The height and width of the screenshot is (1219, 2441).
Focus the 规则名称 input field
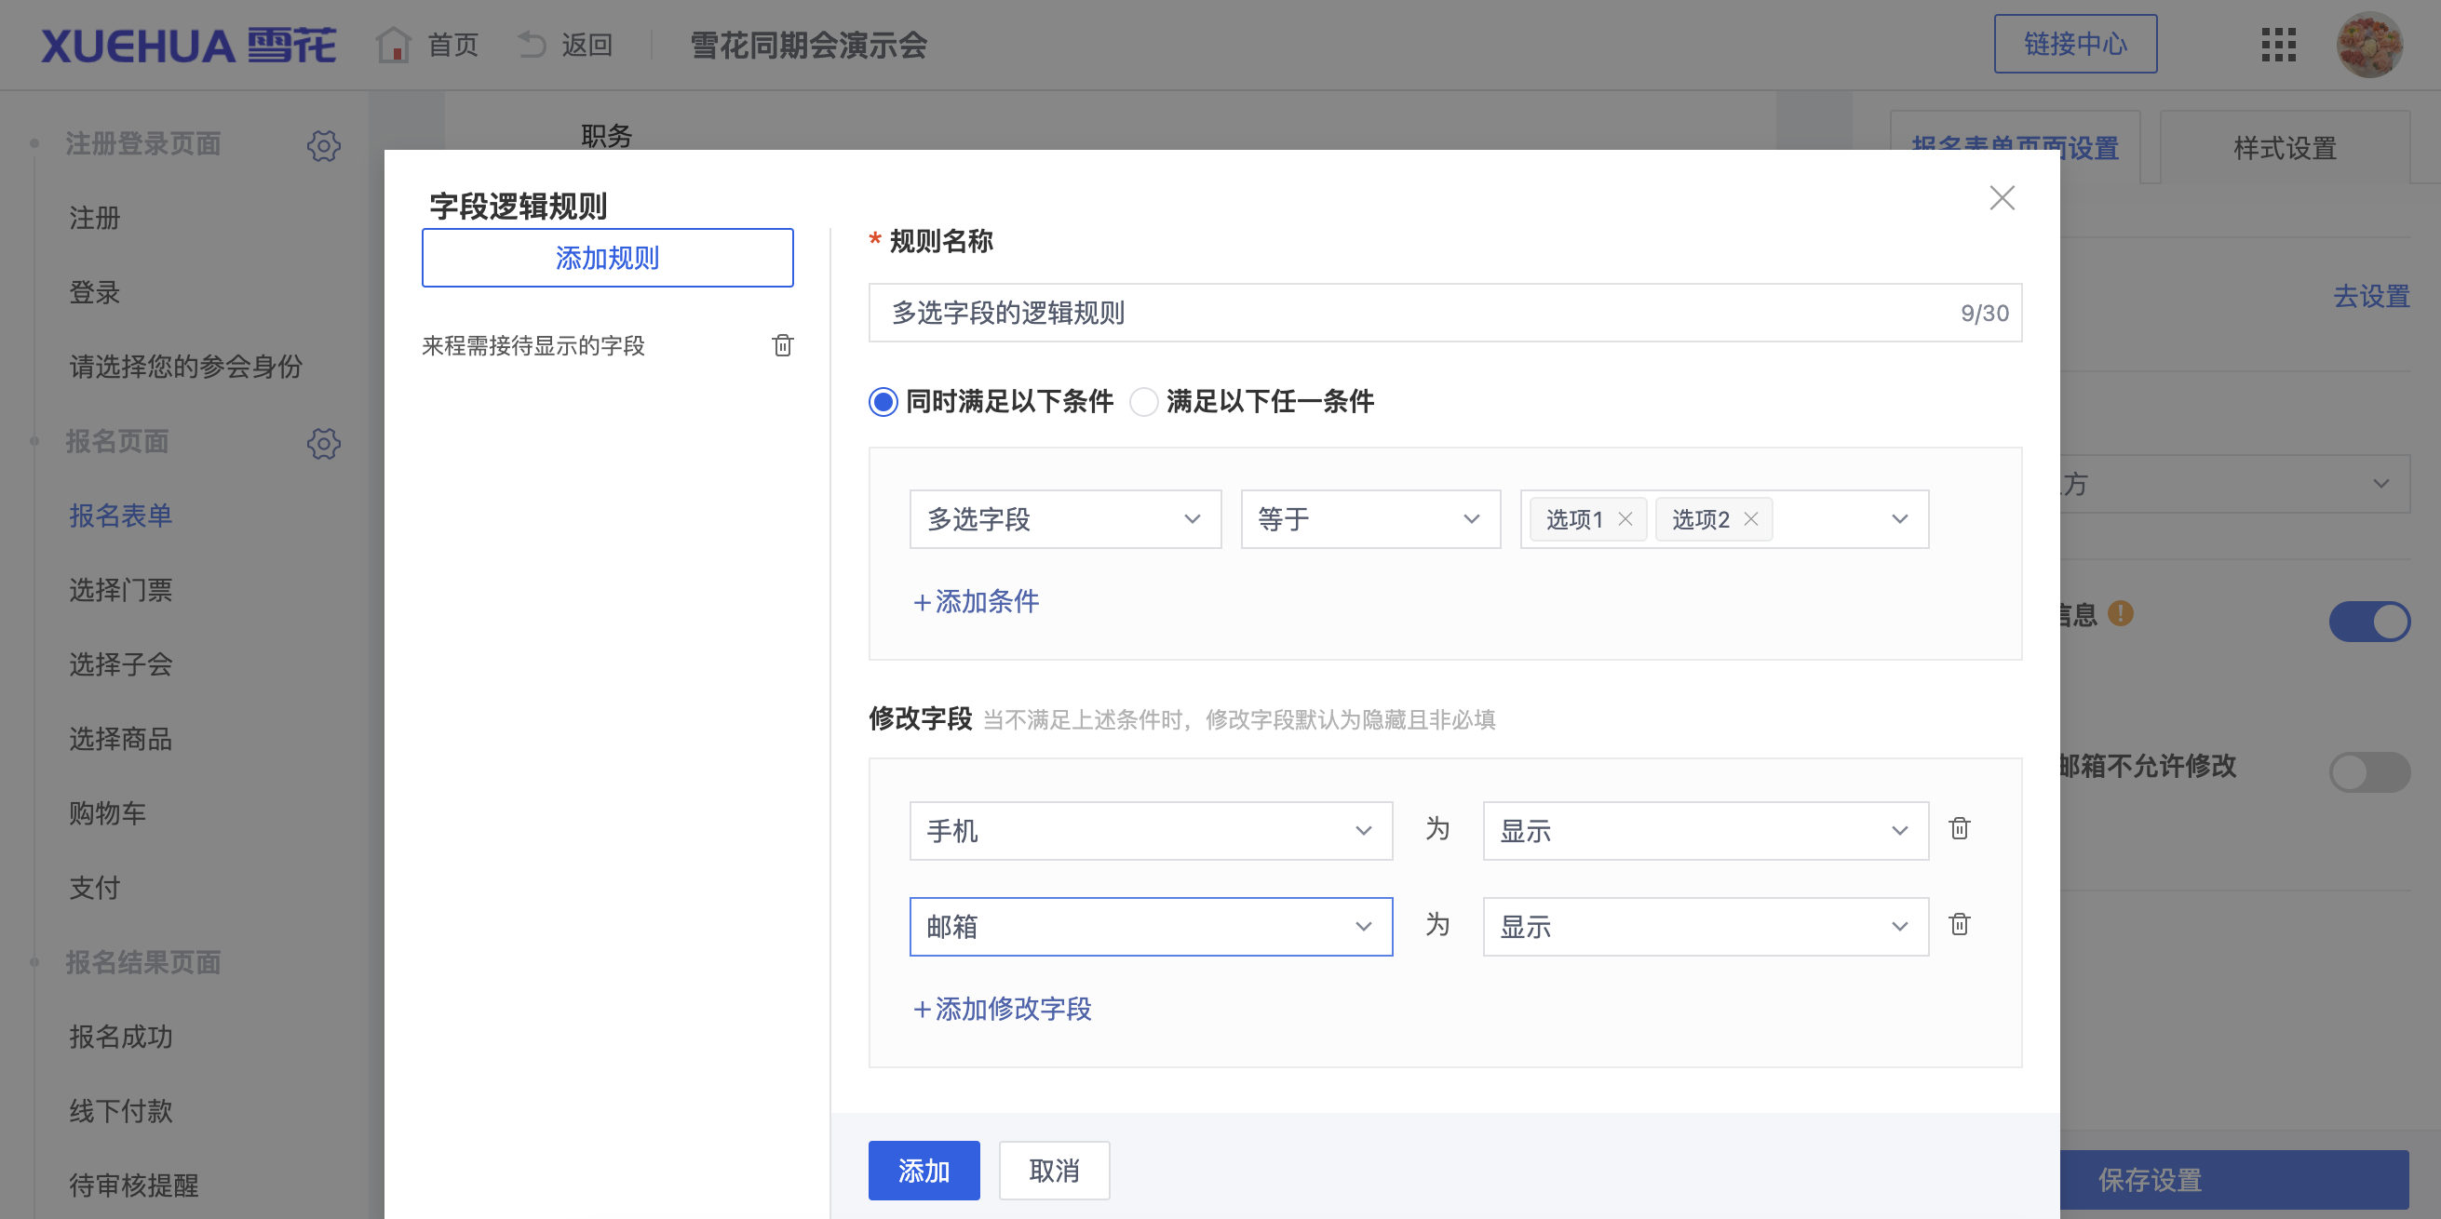click(1445, 313)
